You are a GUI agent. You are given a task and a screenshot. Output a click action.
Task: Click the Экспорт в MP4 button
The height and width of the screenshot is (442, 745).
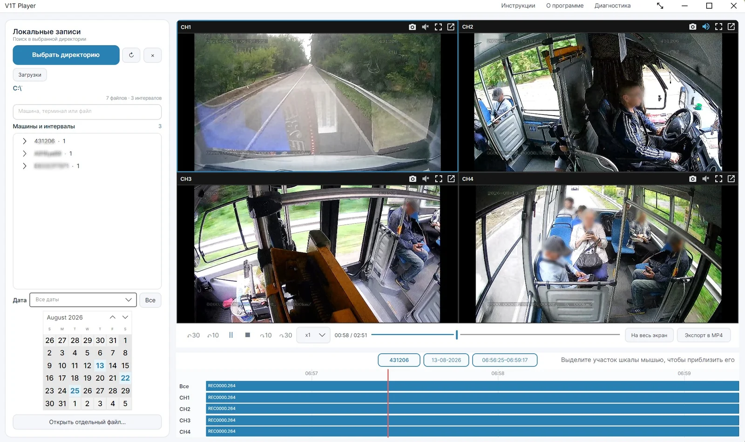click(x=704, y=335)
